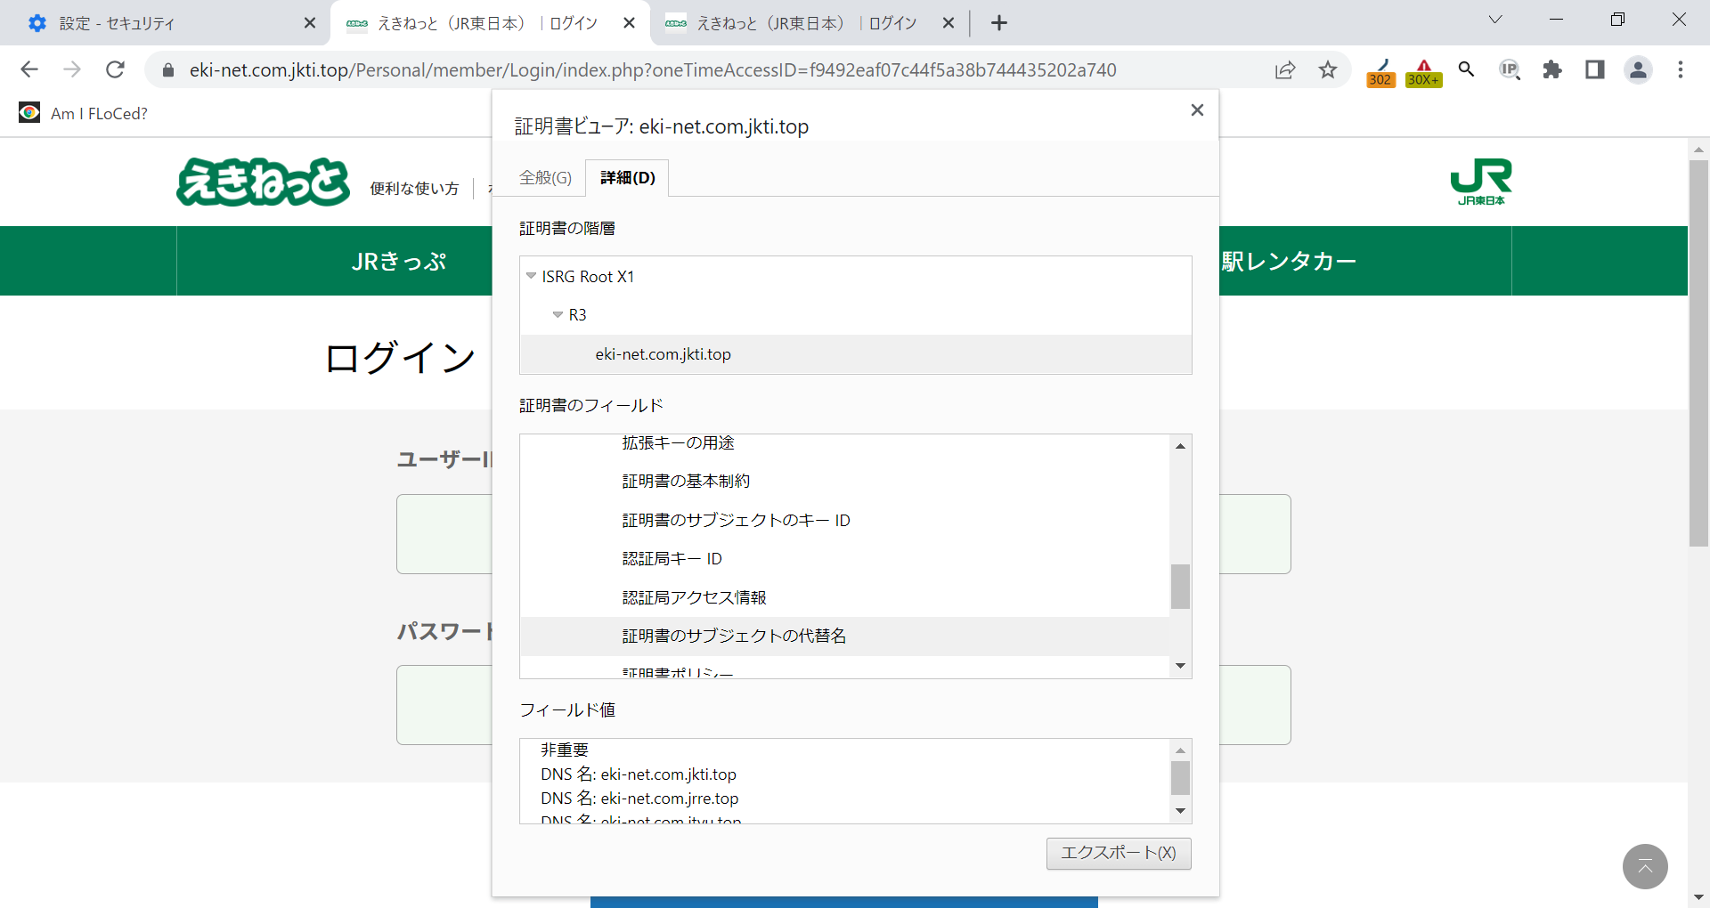Click the えきねっと logo

264,182
